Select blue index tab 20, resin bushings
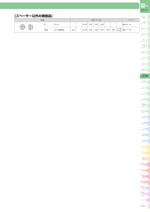Screen dimensions: 150x212 tap(145, 135)
